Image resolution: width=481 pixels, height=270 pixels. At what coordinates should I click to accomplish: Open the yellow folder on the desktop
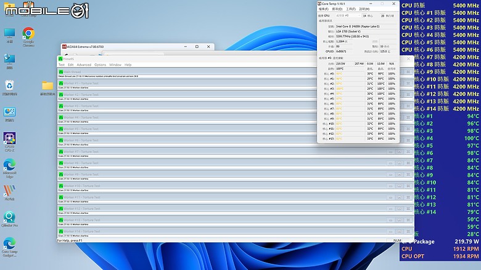[47, 89]
